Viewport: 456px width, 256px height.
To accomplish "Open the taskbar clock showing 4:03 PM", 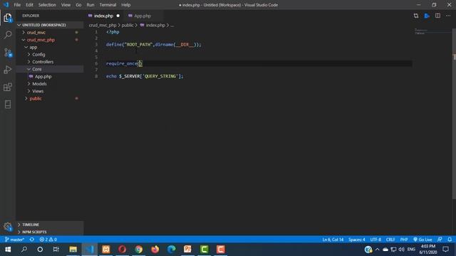I will 428,250.
